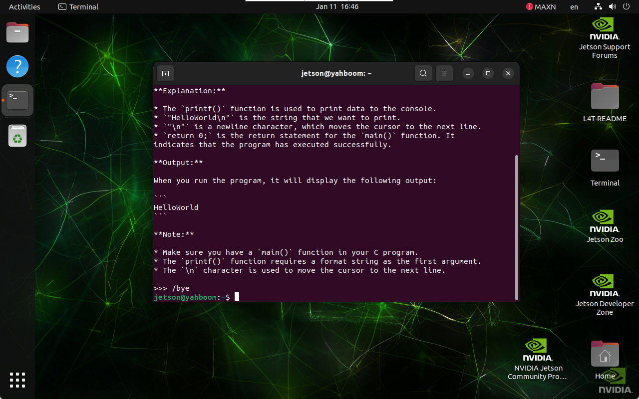Show the applications grid

tap(17, 380)
